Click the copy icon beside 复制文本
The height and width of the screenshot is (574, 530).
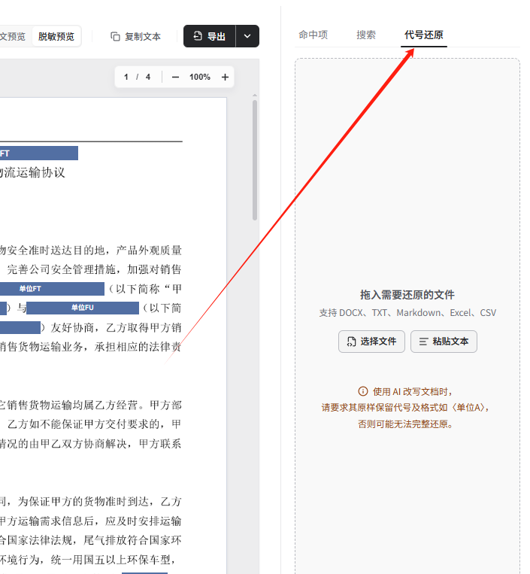(115, 37)
